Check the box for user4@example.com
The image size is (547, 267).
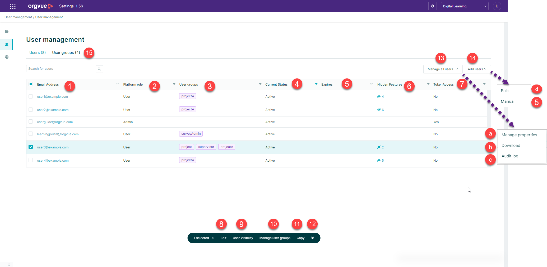coord(31,160)
